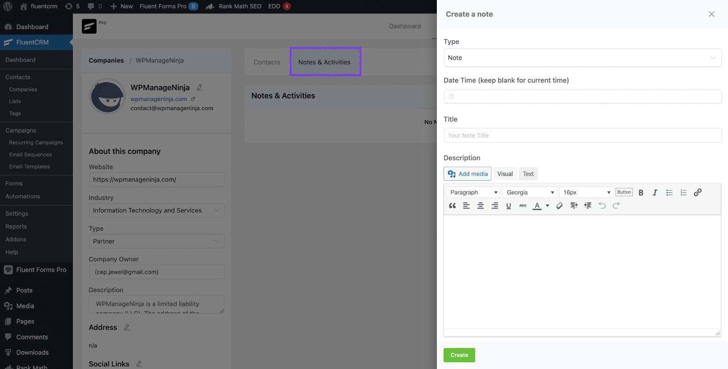The image size is (728, 369).
Task: Align text left in editor
Action: 466,206
